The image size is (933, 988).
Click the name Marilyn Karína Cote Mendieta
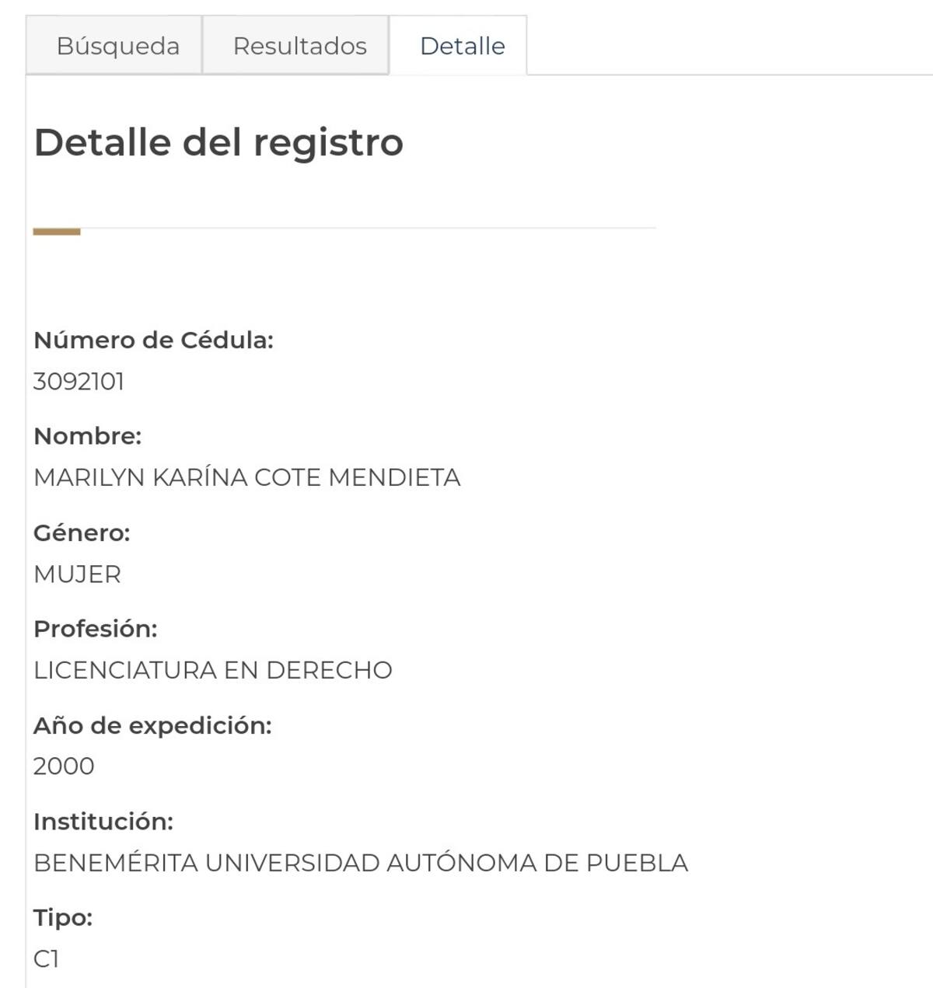click(246, 477)
